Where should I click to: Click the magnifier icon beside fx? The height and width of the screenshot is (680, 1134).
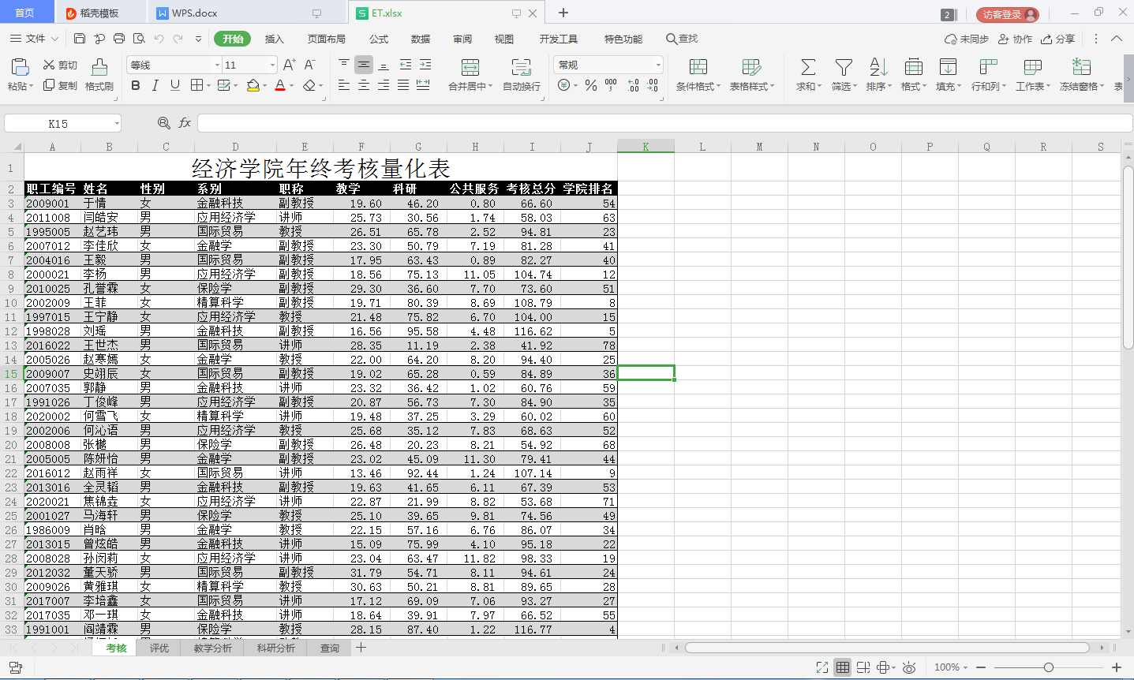click(x=164, y=123)
